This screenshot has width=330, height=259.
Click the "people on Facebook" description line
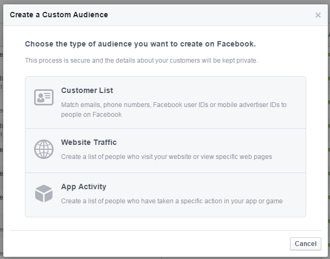click(91, 114)
